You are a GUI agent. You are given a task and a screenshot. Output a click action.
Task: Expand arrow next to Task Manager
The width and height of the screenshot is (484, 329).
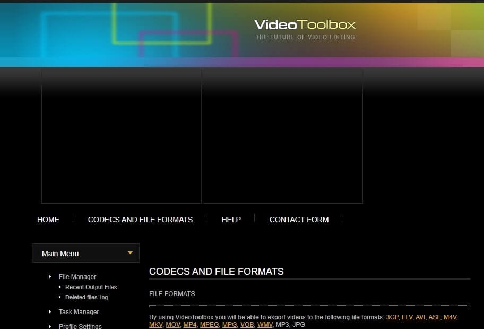[50, 311]
